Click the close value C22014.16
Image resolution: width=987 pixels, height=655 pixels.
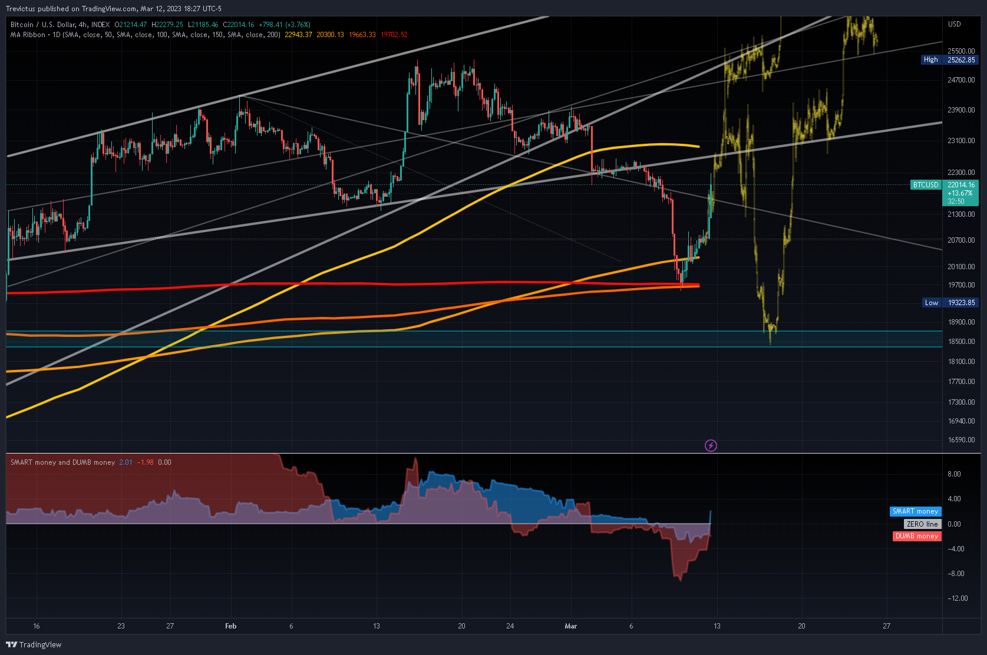239,25
